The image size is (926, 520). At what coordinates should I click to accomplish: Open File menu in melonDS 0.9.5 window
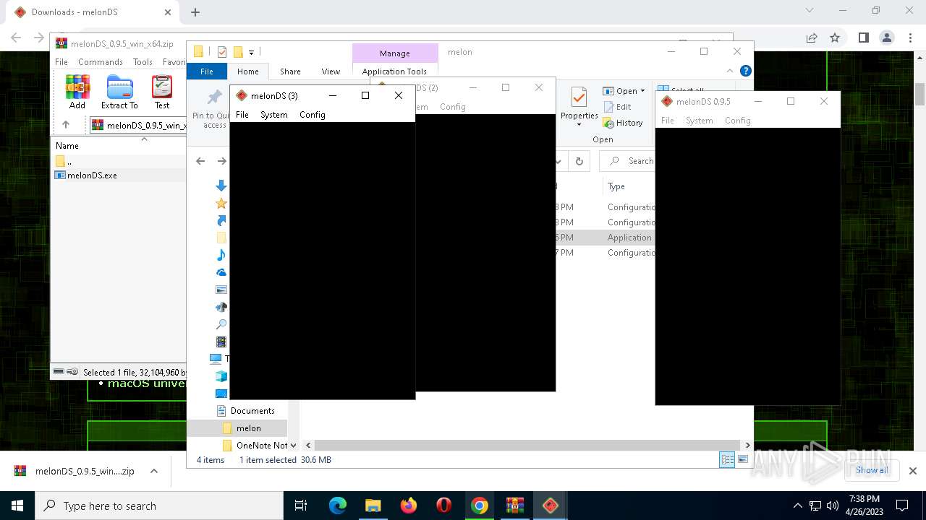point(668,121)
